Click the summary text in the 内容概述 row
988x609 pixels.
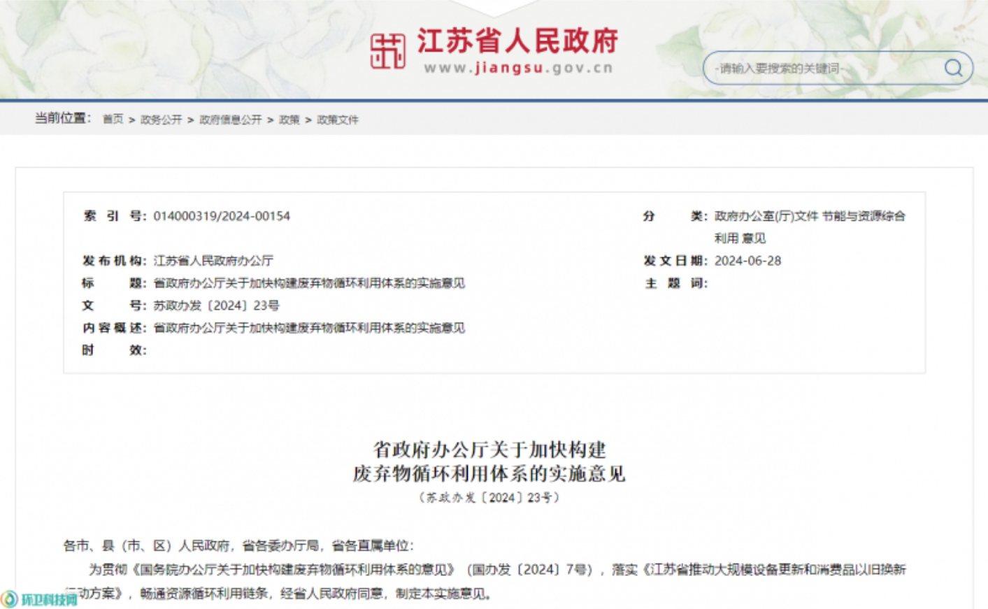pos(308,328)
